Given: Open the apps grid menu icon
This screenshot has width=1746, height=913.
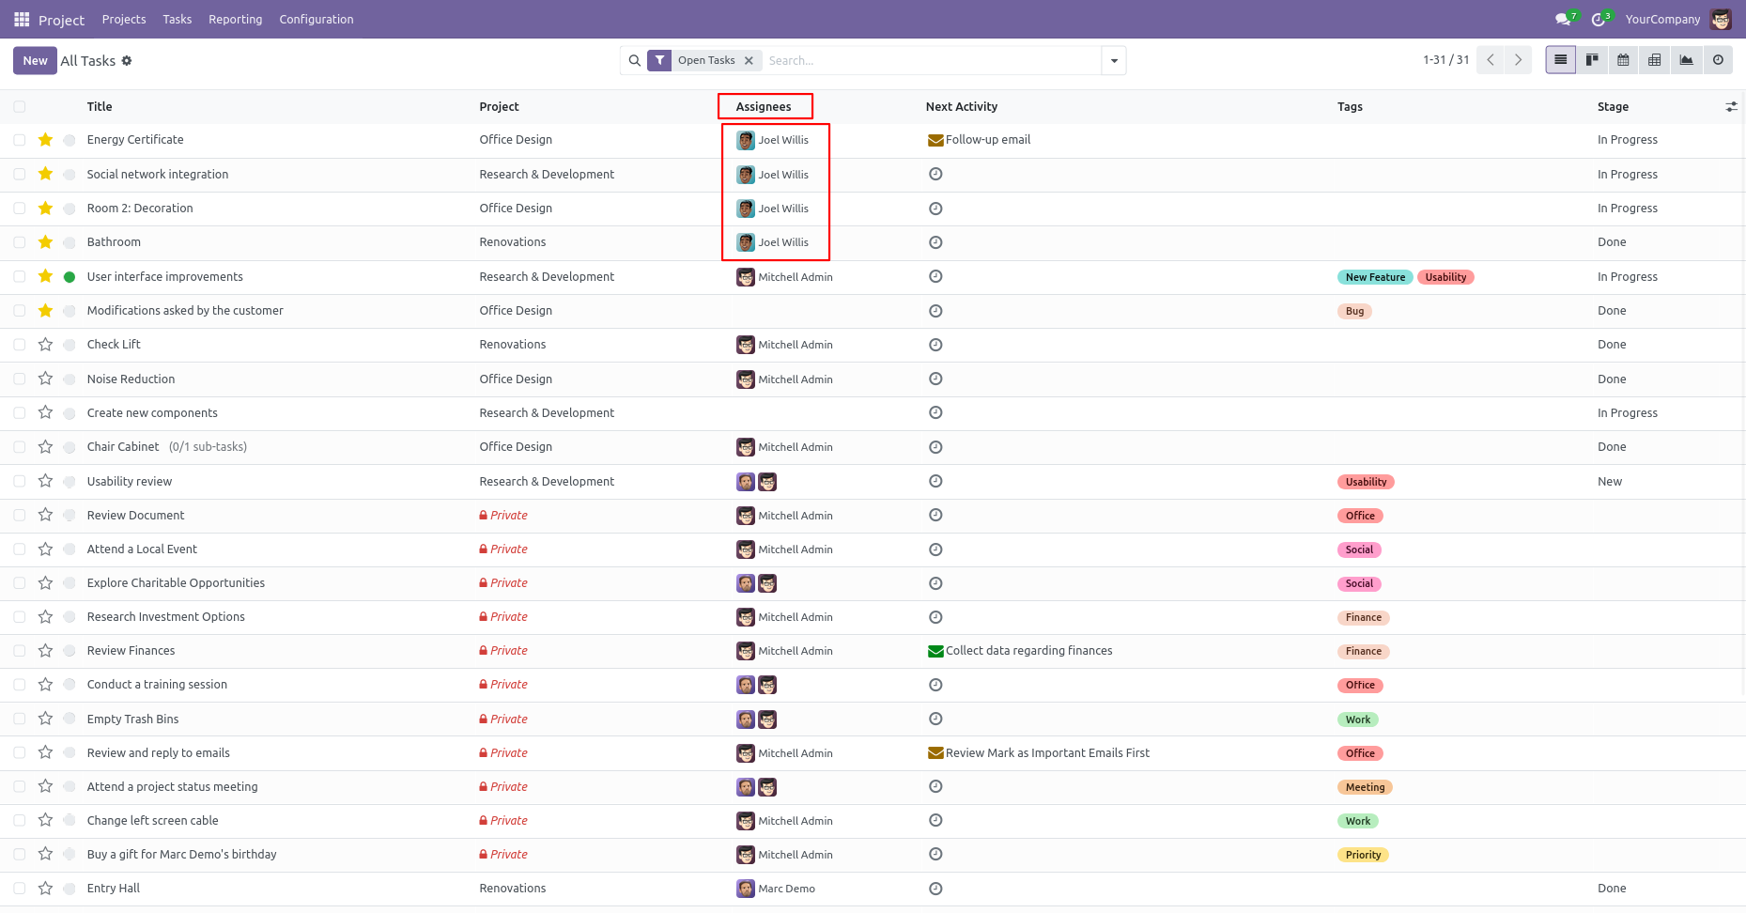Looking at the screenshot, I should 22,19.
